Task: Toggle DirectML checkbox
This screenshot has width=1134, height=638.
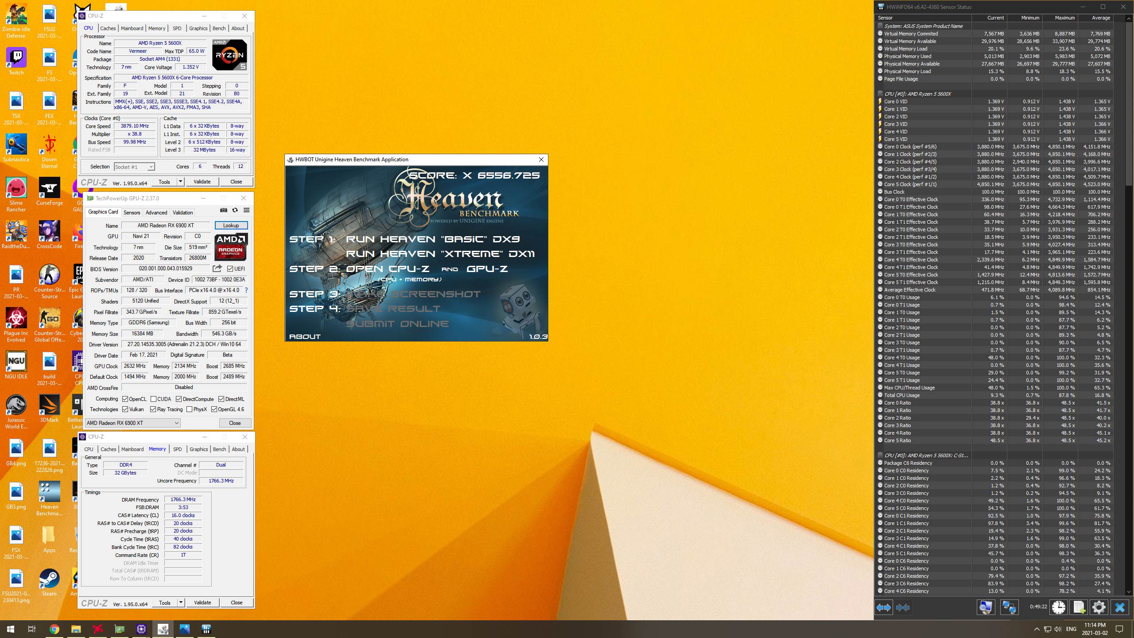Action: coord(221,399)
